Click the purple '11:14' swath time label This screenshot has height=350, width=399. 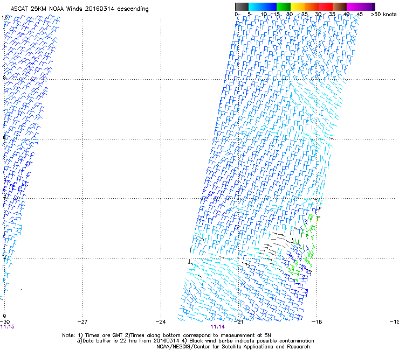click(218, 327)
